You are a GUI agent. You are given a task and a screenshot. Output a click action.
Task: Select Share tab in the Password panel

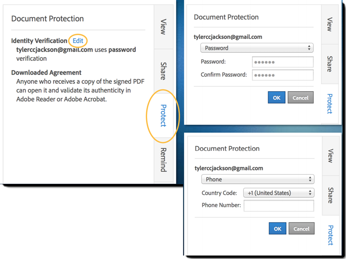329,64
